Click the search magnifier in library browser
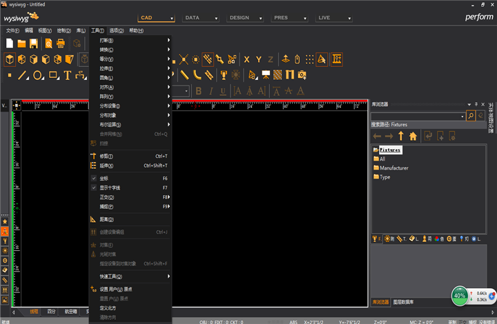Viewport: 497px width, 324px height. [471, 116]
